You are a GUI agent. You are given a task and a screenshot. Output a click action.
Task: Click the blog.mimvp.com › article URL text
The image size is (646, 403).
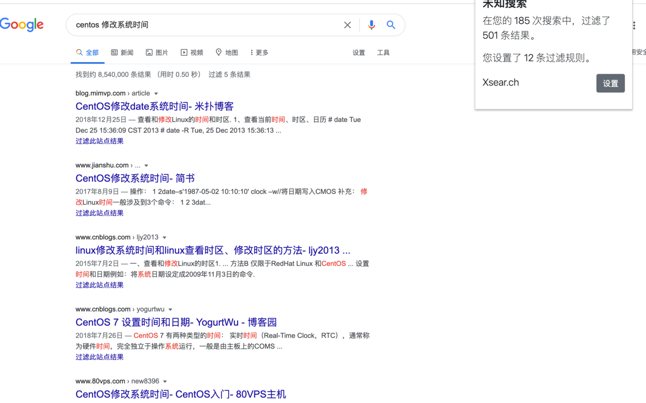point(113,93)
